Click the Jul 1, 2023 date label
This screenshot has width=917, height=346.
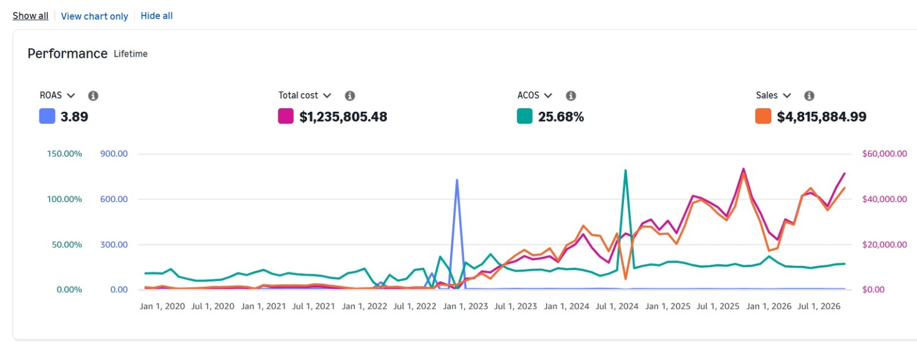(x=515, y=307)
